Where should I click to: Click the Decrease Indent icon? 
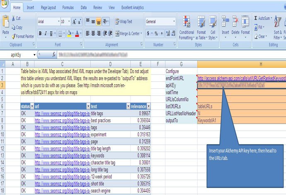coord(105,33)
